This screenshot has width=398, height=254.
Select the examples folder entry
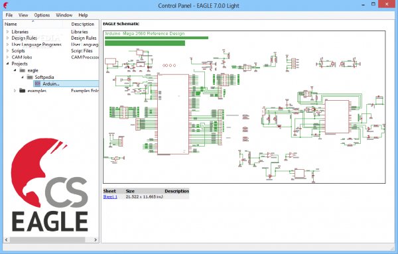(x=36, y=91)
